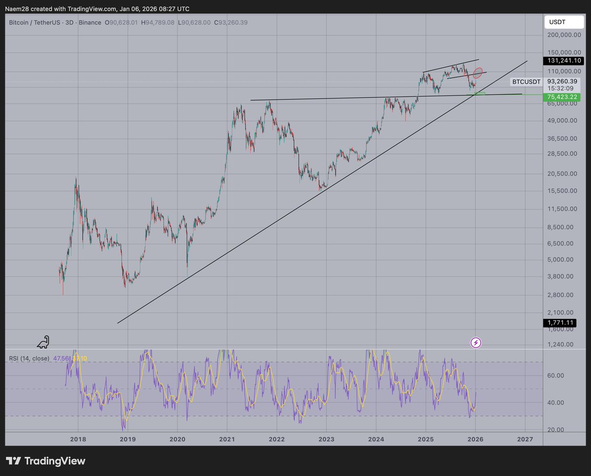Click the Naem28 snapshot caption text
591x476 pixels.
coord(97,9)
